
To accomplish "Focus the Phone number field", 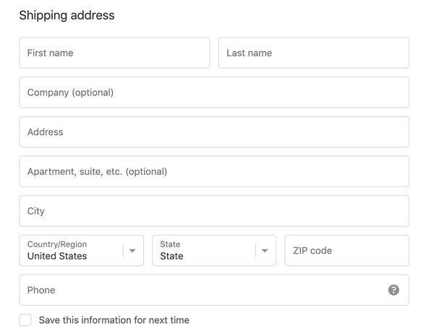I will pyautogui.click(x=203, y=290).
